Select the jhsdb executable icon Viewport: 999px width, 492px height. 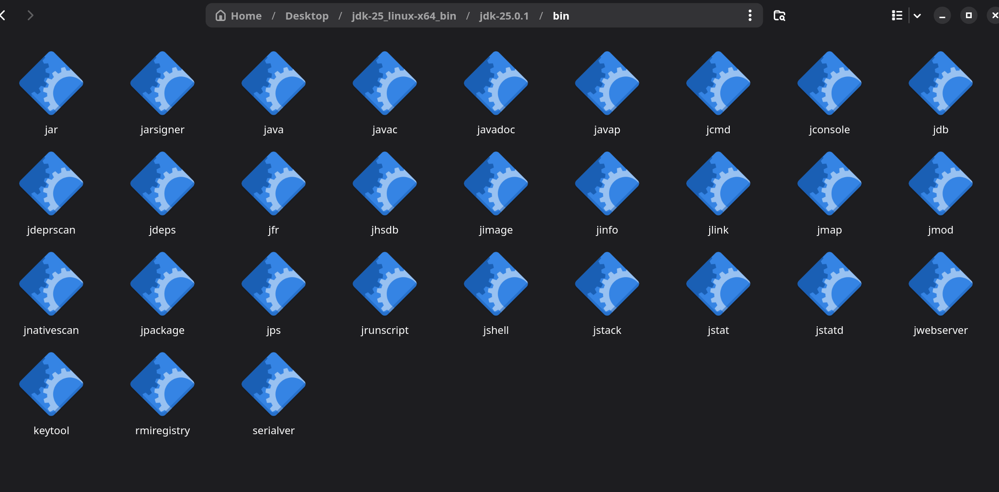(x=385, y=183)
